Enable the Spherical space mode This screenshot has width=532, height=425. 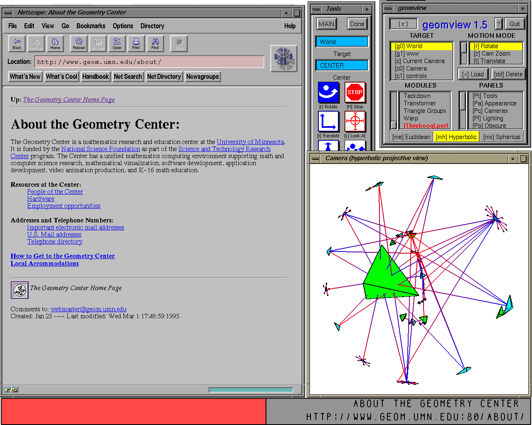502,137
